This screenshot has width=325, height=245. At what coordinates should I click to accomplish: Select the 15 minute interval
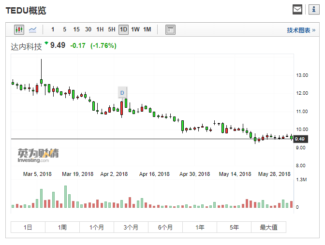click(76, 29)
